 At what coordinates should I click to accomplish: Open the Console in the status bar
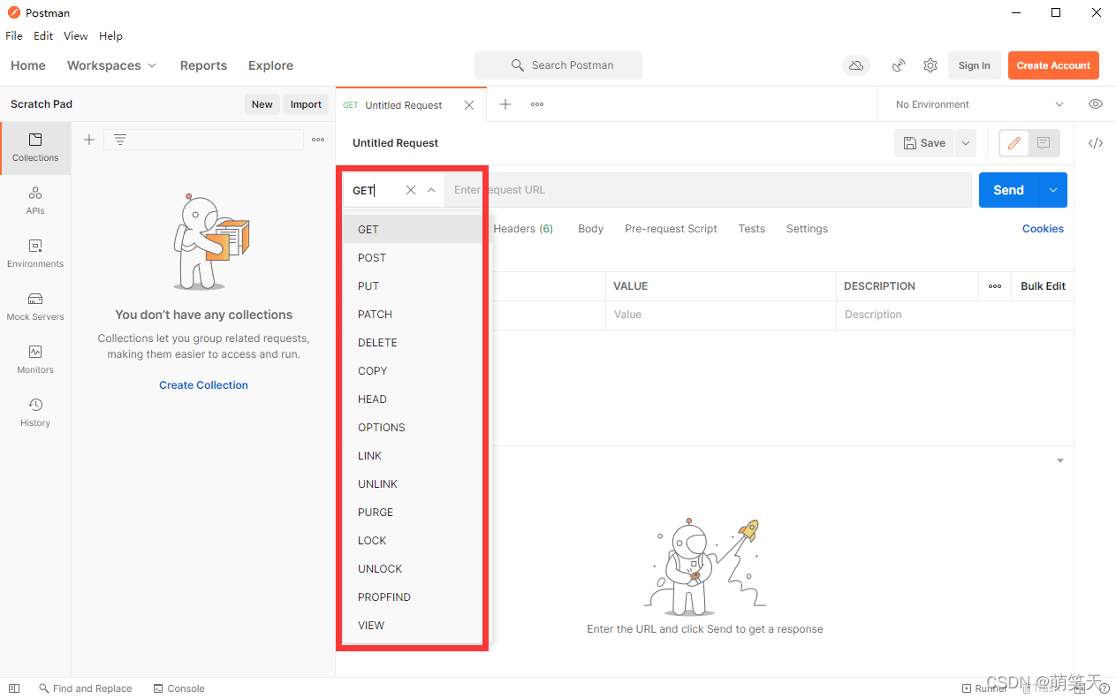(x=178, y=688)
